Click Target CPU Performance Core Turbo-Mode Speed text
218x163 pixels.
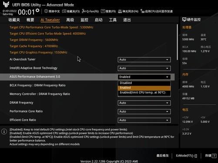click(x=51, y=28)
